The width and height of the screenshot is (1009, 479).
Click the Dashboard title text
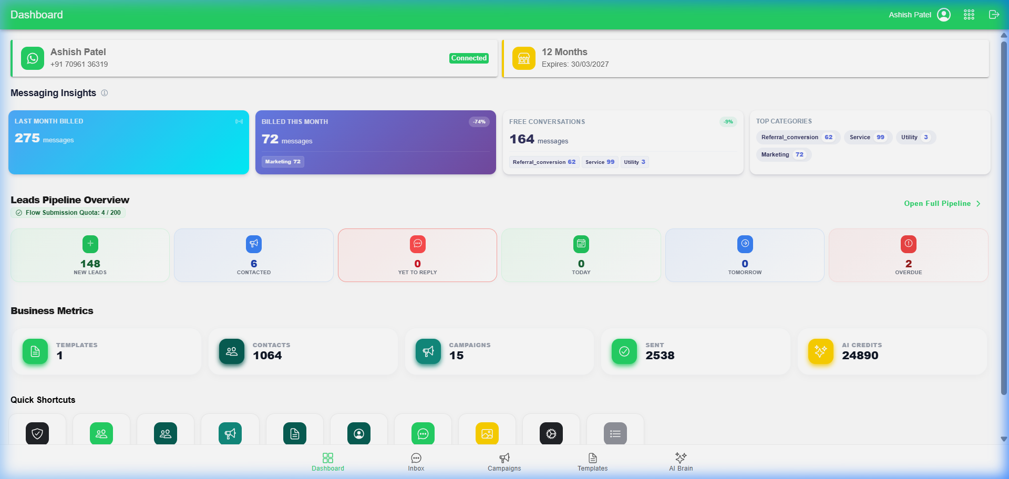[x=37, y=15]
